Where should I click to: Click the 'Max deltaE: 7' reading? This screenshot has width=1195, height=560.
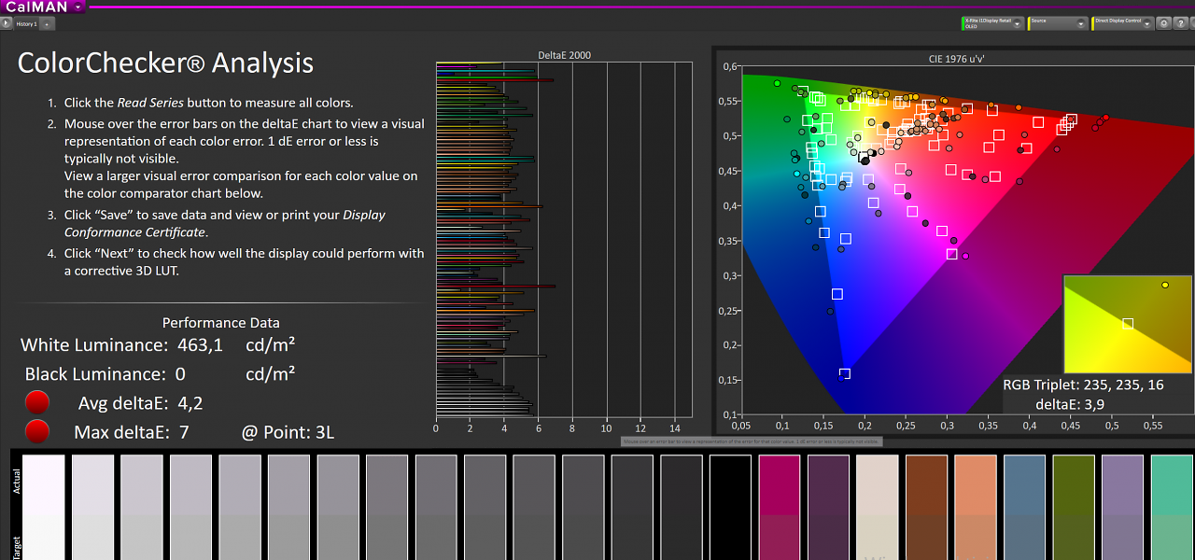click(132, 432)
